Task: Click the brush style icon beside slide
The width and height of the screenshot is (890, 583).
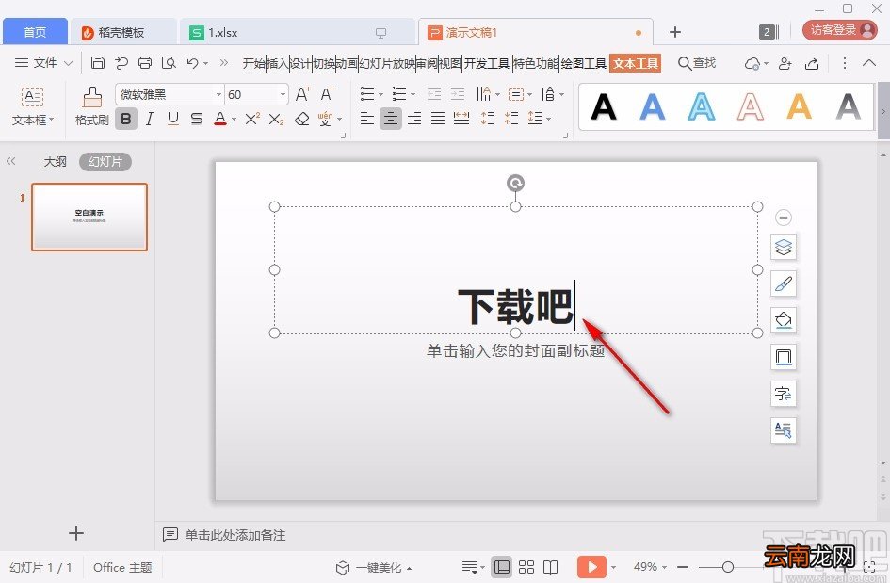Action: (784, 283)
